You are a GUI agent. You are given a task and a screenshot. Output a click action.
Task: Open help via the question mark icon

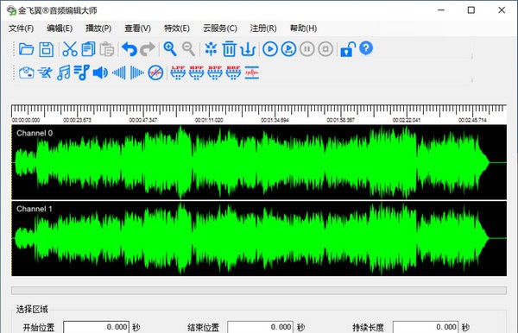366,48
